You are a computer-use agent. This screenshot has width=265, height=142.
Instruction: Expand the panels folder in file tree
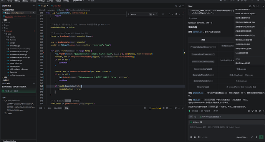click(x=7, y=37)
